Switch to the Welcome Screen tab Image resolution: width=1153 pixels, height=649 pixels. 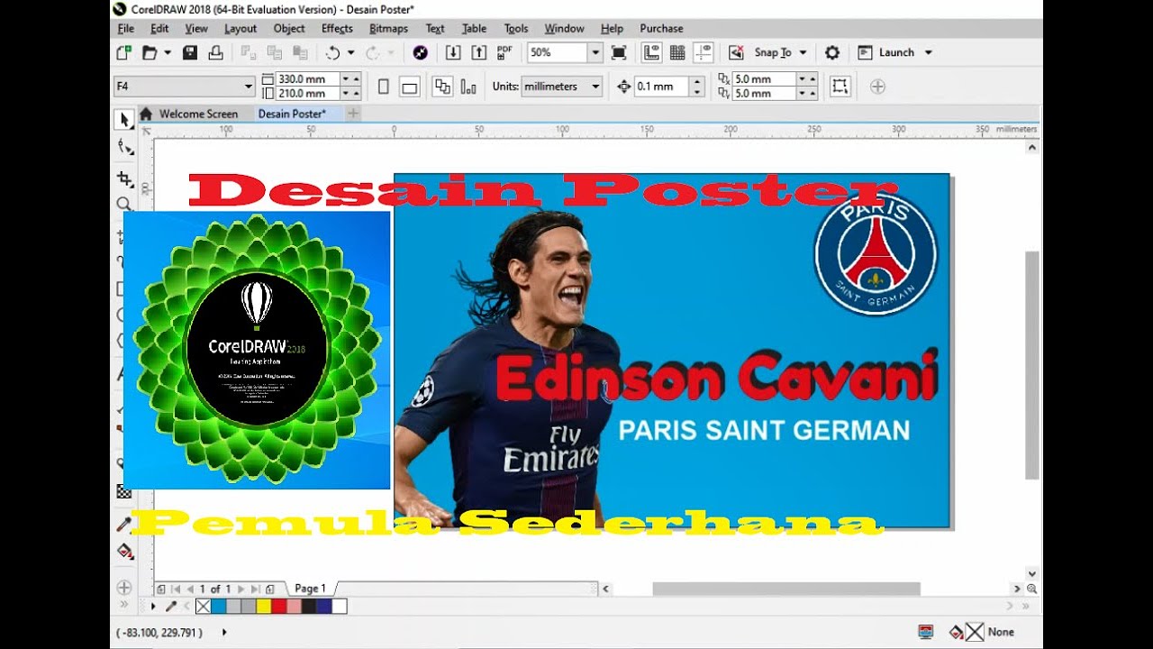point(198,114)
